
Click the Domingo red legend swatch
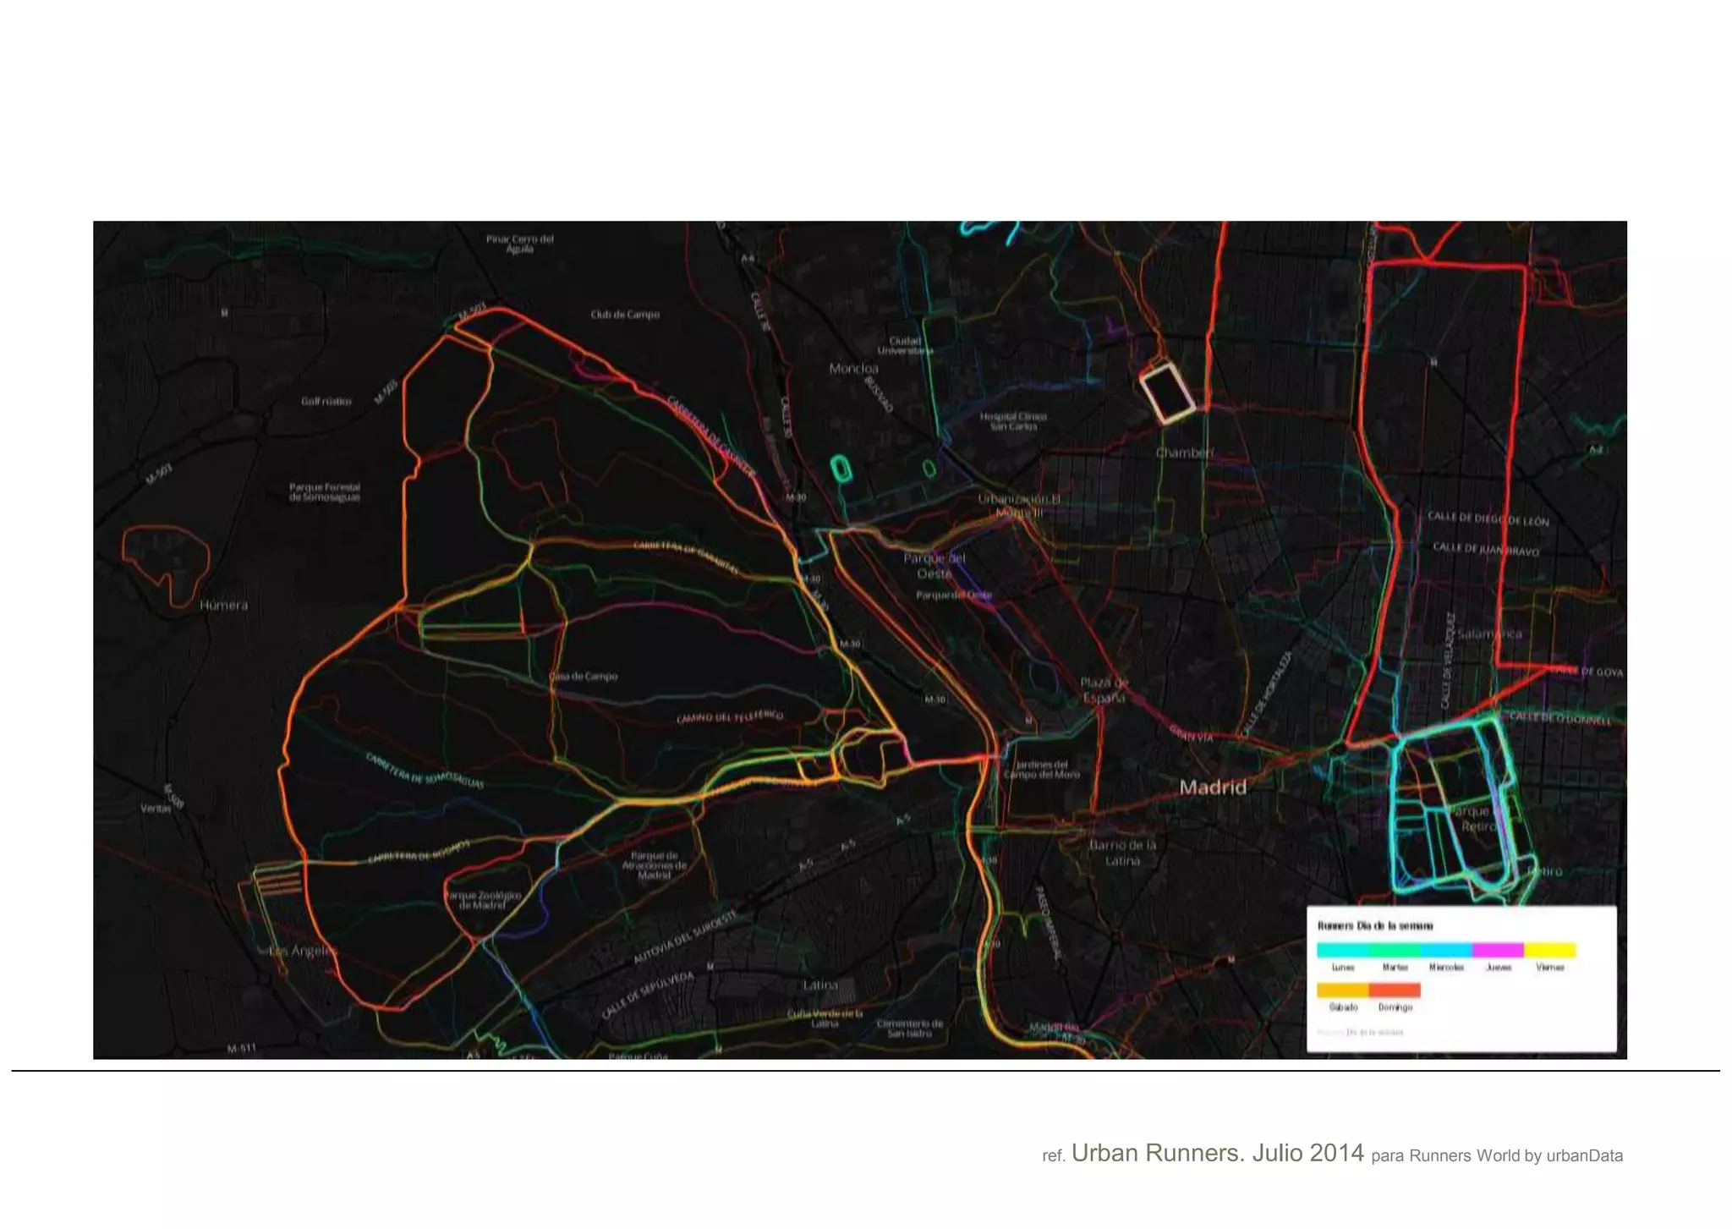click(1395, 990)
